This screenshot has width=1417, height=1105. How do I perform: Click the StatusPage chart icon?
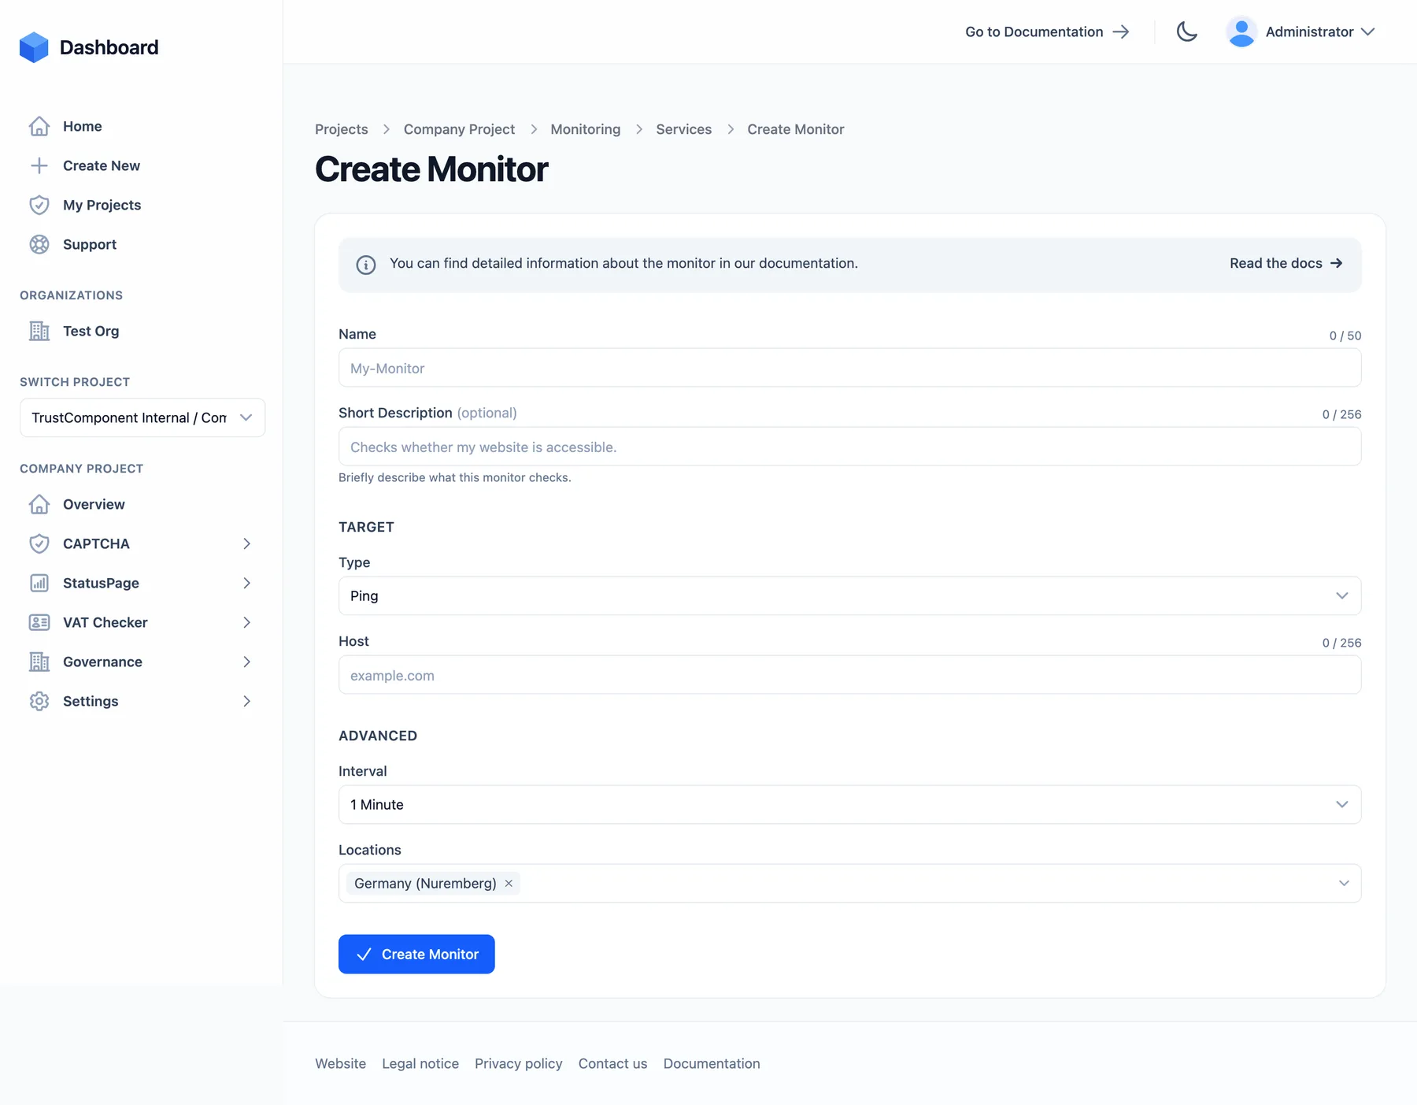click(39, 583)
